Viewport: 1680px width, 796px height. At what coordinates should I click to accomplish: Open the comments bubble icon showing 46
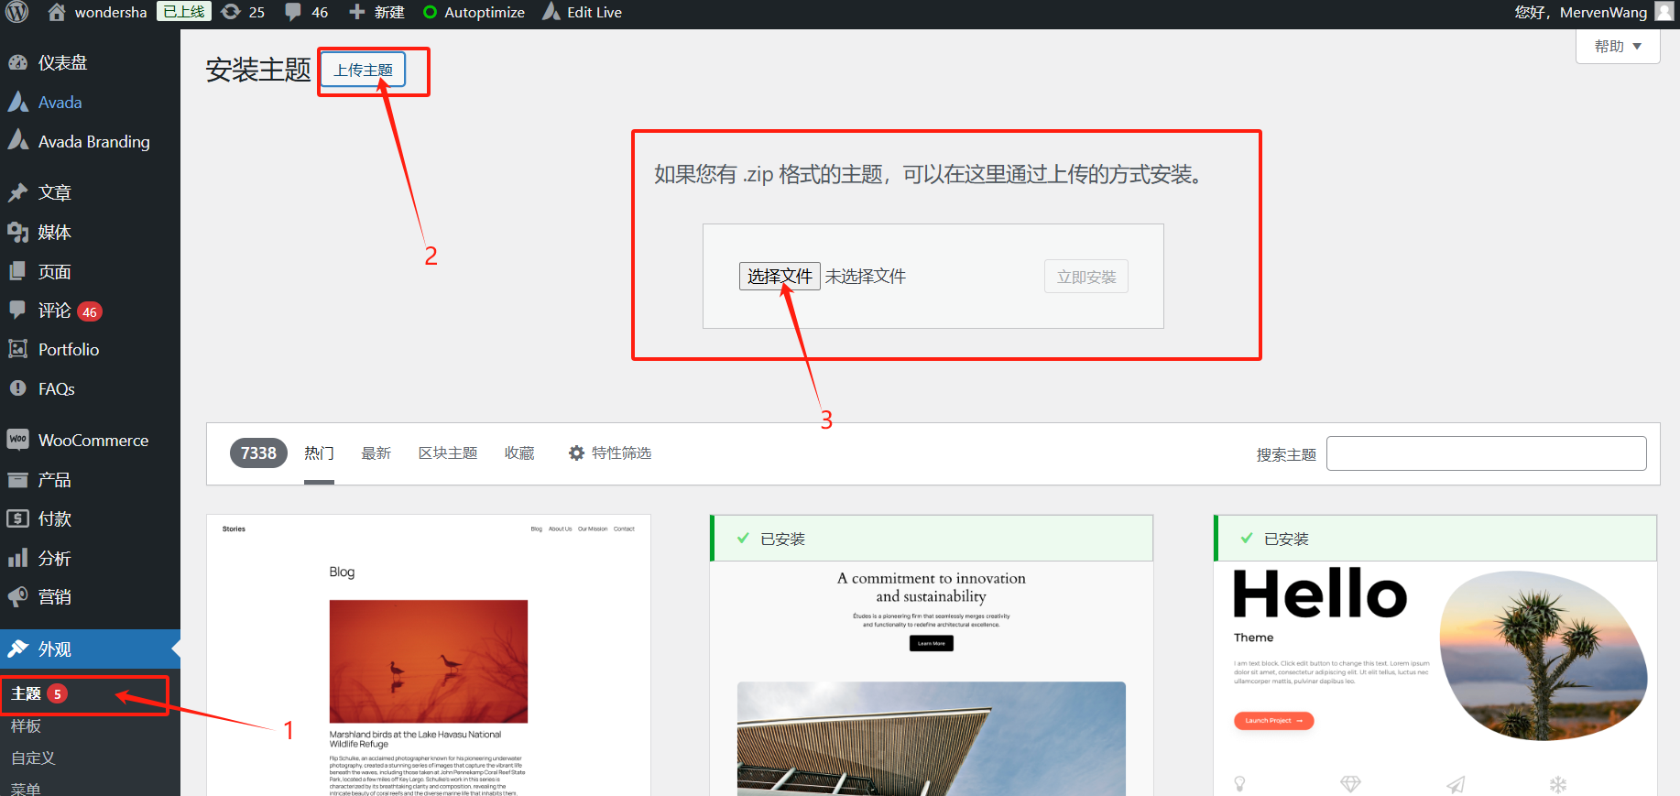click(293, 12)
